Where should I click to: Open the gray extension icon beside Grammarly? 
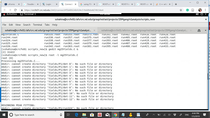pyautogui.click(x=193, y=10)
